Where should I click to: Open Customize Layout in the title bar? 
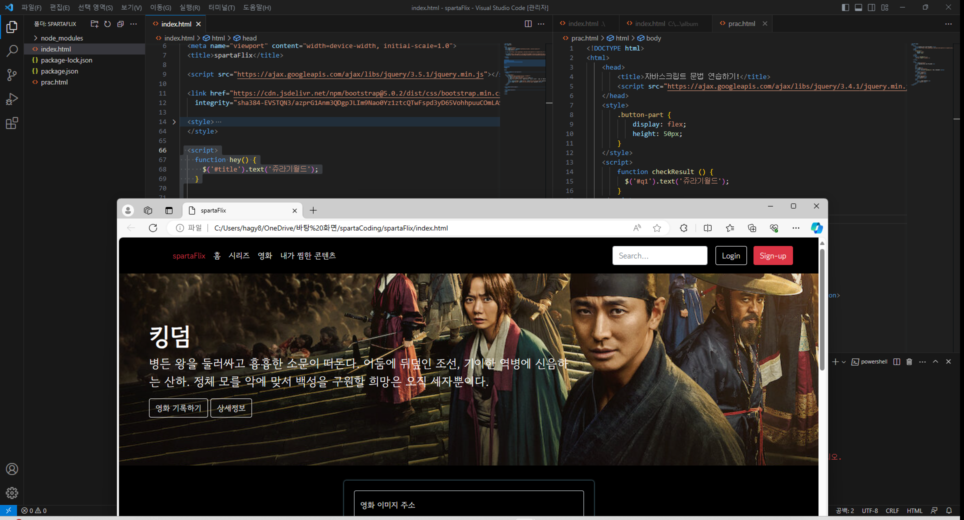(885, 7)
